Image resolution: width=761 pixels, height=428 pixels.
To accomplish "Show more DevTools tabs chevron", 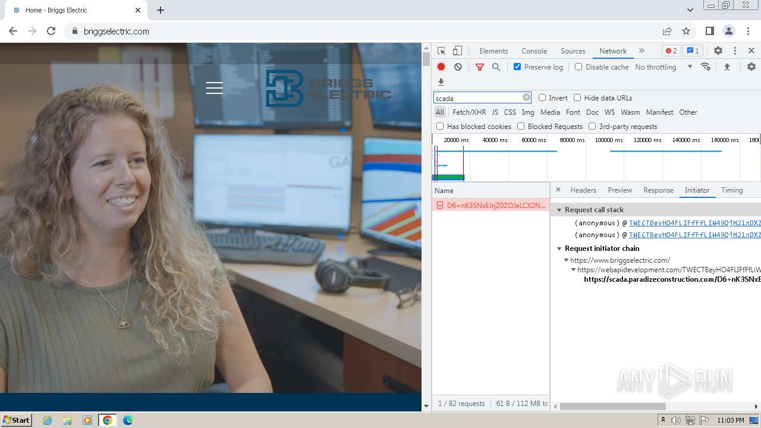I will (x=641, y=51).
